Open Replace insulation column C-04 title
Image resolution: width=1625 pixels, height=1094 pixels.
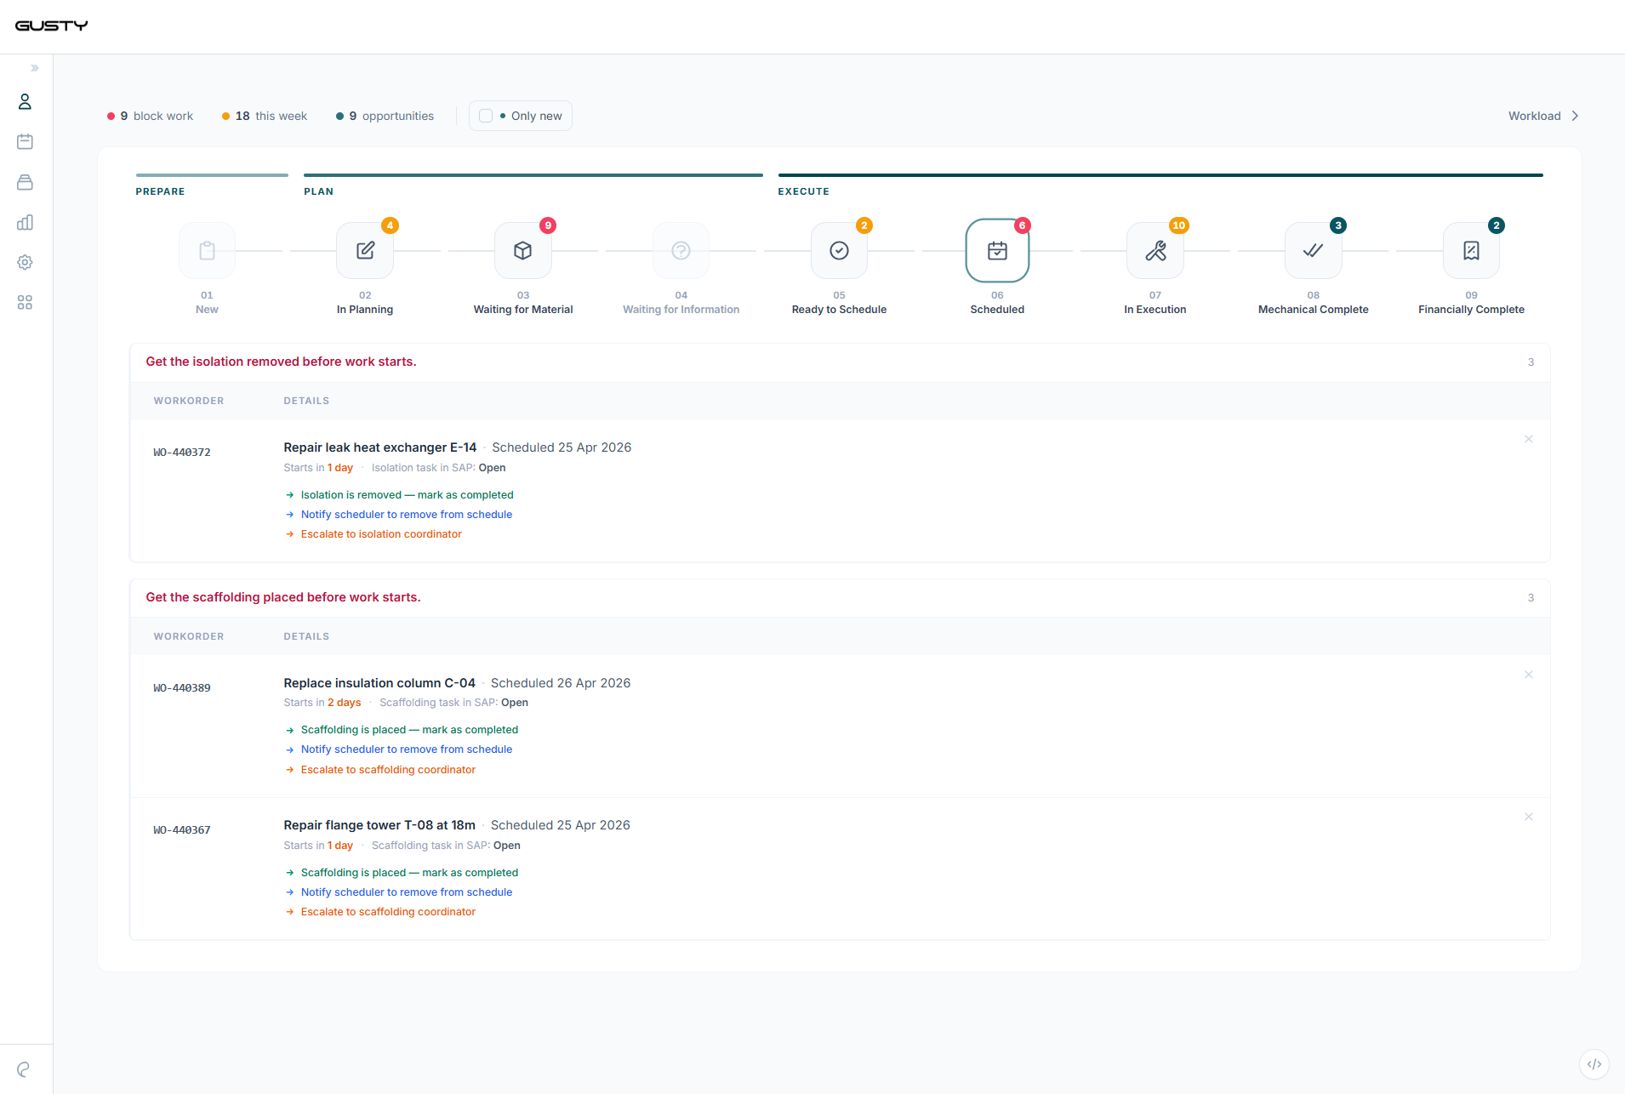click(379, 683)
